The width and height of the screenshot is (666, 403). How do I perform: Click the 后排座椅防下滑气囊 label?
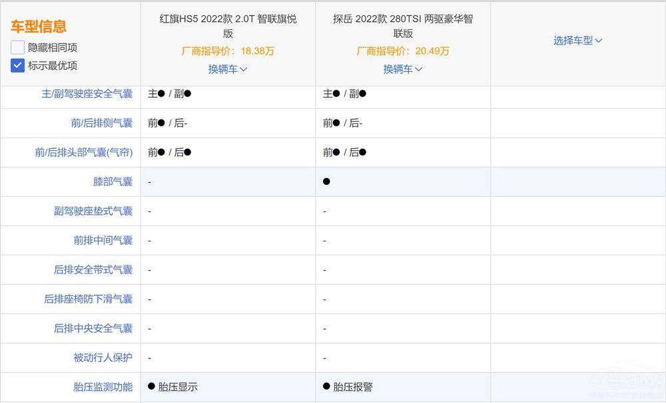tap(89, 299)
